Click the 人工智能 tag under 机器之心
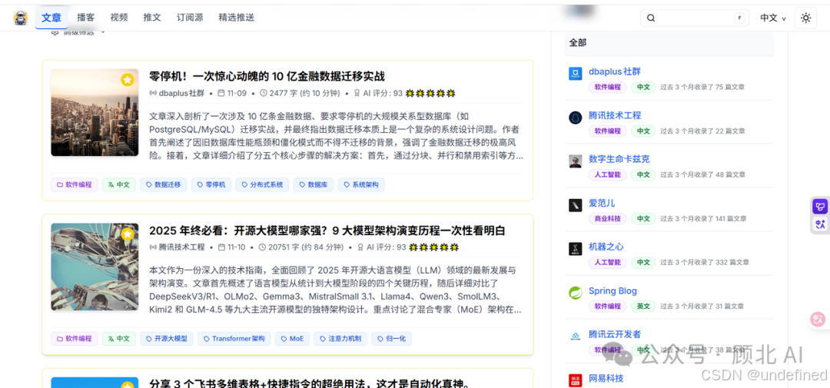Image resolution: width=830 pixels, height=388 pixels. click(608, 263)
